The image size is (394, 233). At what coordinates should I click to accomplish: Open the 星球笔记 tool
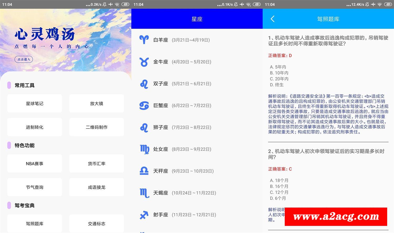click(x=35, y=104)
